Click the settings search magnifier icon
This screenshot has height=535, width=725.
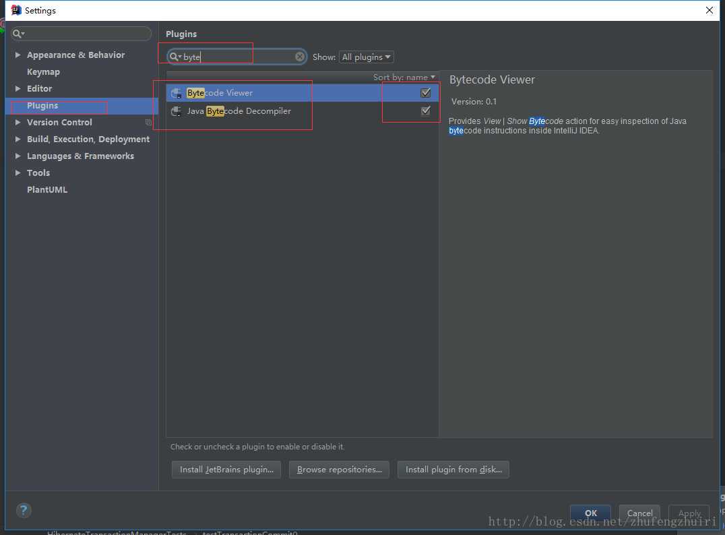[x=18, y=33]
